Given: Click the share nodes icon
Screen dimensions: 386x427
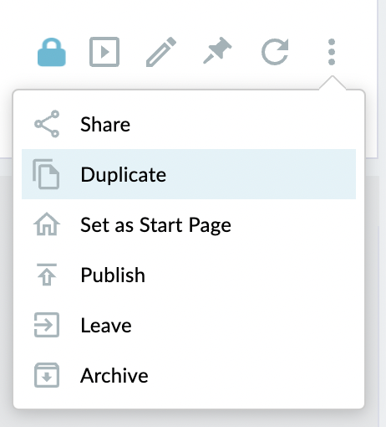Looking at the screenshot, I should (x=47, y=124).
